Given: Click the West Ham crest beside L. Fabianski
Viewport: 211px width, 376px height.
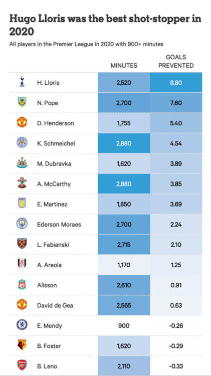Looking at the screenshot, I should (x=22, y=244).
